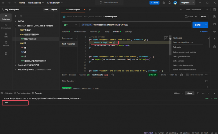Image resolution: width=218 pixels, height=134 pixels.
Task: Open settings gear icon
Action: [x=164, y=3]
